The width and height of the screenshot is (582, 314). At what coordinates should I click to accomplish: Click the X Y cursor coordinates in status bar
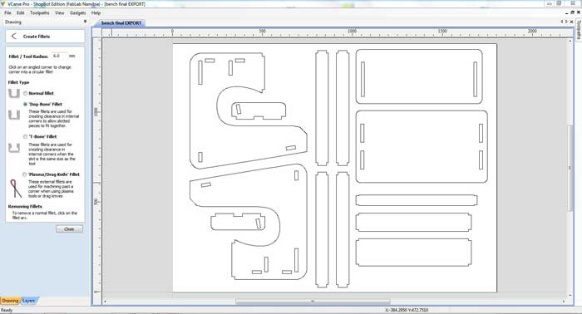click(407, 310)
